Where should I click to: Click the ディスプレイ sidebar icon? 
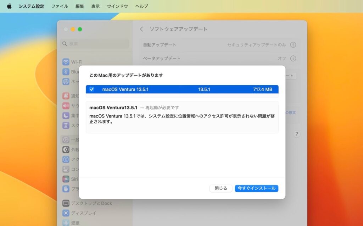tap(66, 213)
